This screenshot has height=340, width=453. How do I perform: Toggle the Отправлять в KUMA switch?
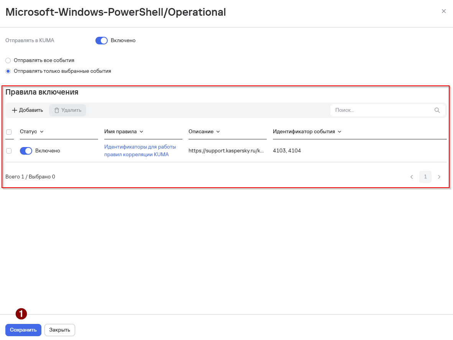click(102, 41)
